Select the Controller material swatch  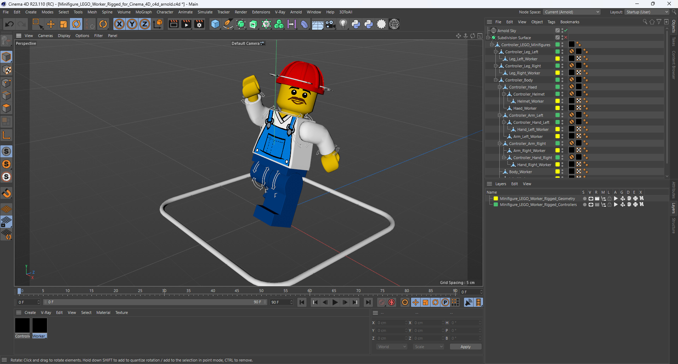pos(22,325)
